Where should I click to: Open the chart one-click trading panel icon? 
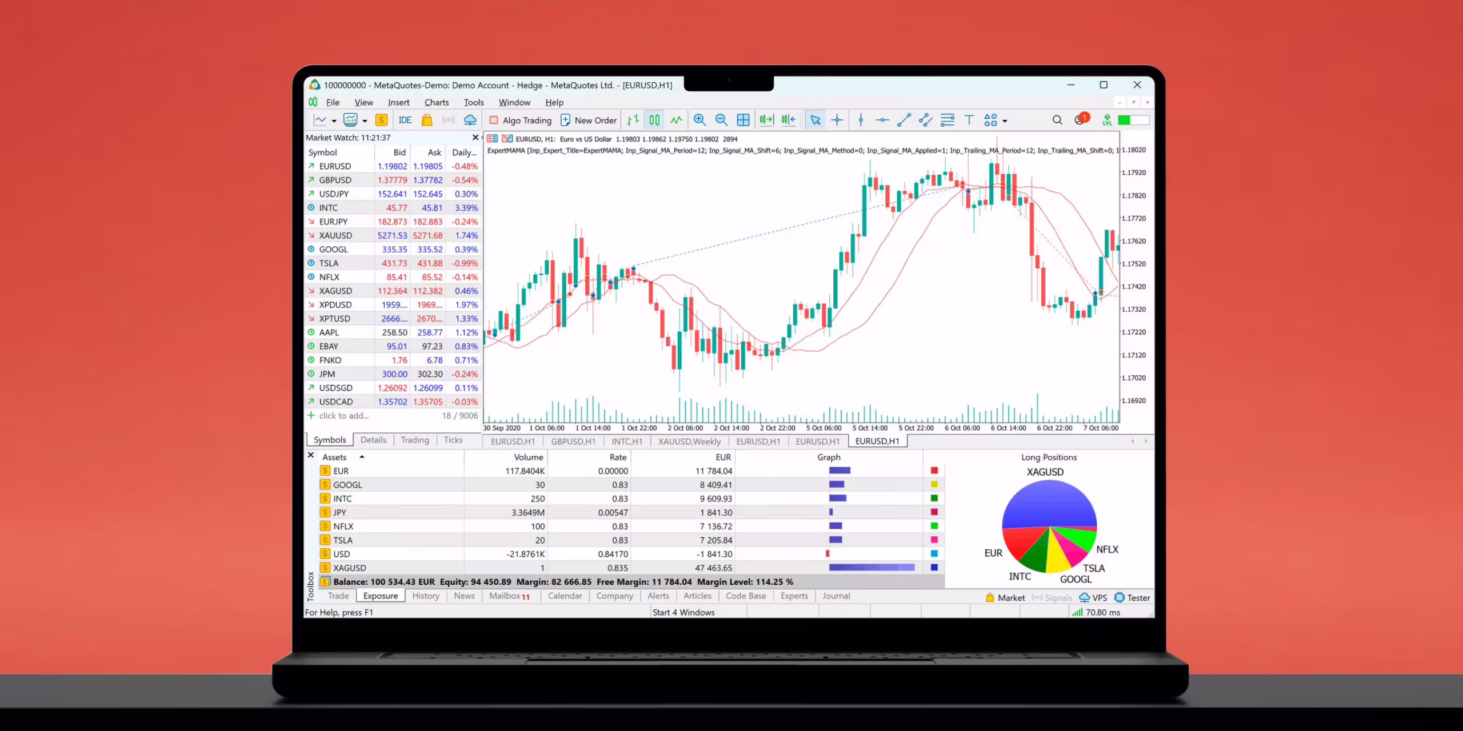507,139
